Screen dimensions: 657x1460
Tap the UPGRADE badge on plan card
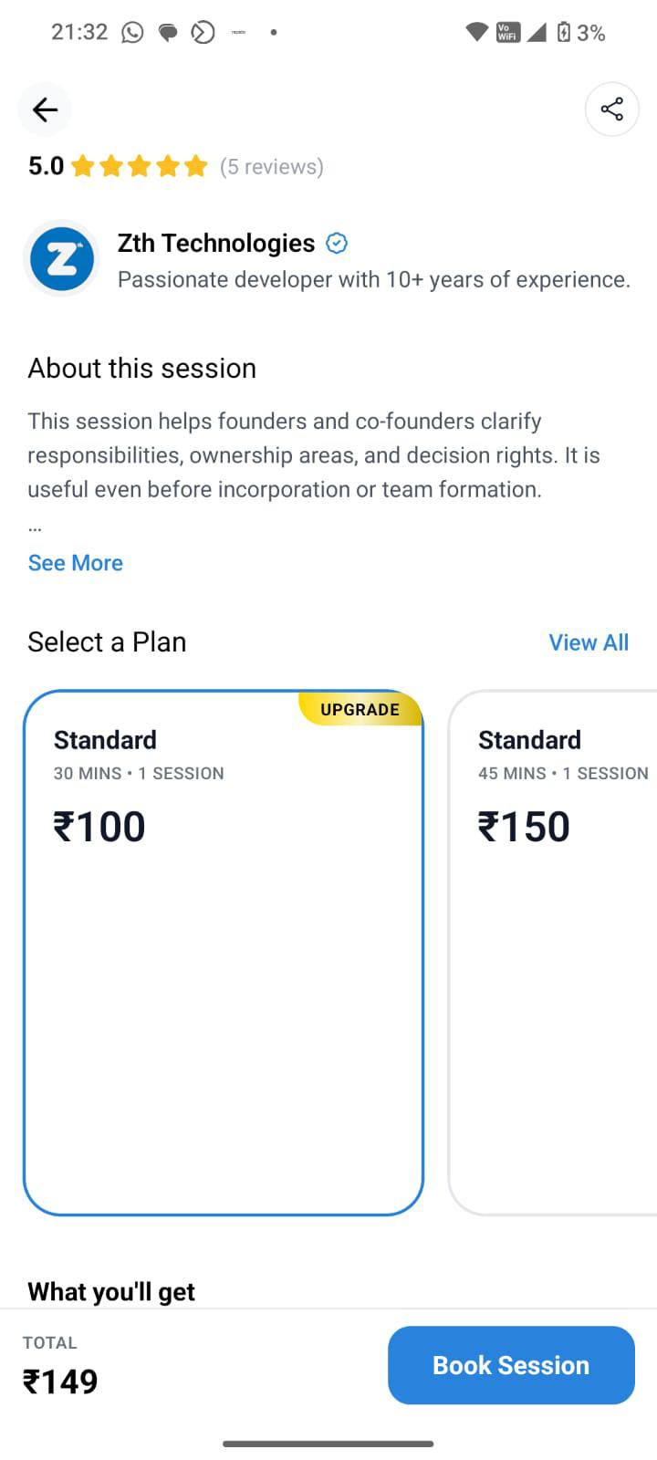pos(360,710)
